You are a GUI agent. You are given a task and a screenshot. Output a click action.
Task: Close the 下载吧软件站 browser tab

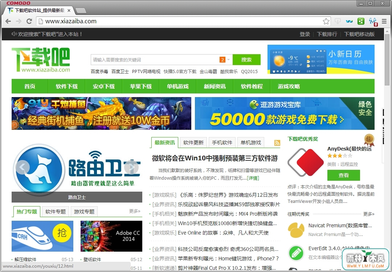click(x=69, y=11)
